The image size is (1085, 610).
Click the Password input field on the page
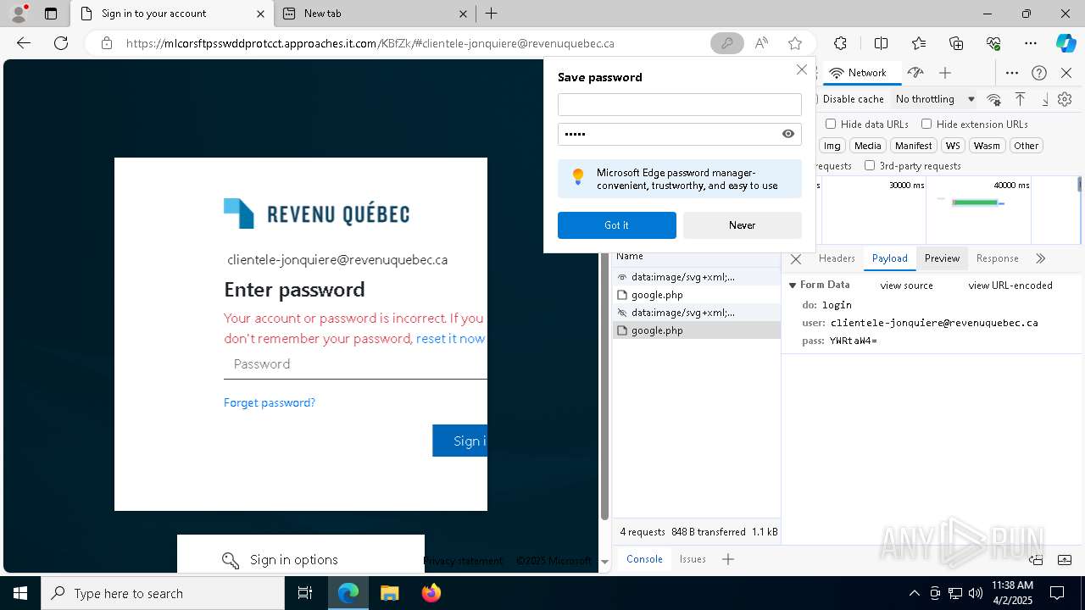pos(355,364)
